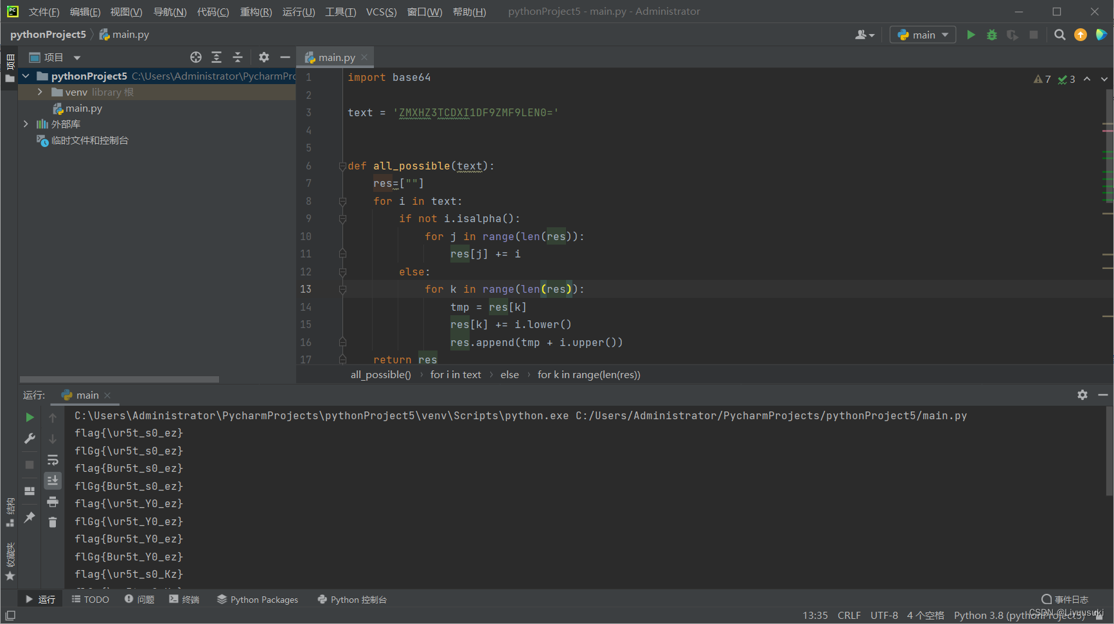1114x624 pixels.
Task: Fold the for loop at line 8
Action: (342, 202)
